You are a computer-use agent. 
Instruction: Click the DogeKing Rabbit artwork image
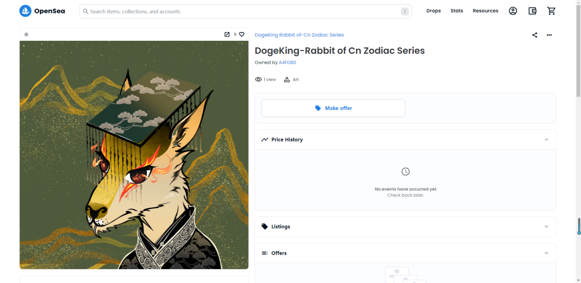tap(134, 155)
